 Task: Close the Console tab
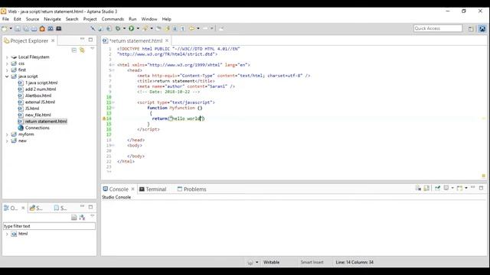132,189
